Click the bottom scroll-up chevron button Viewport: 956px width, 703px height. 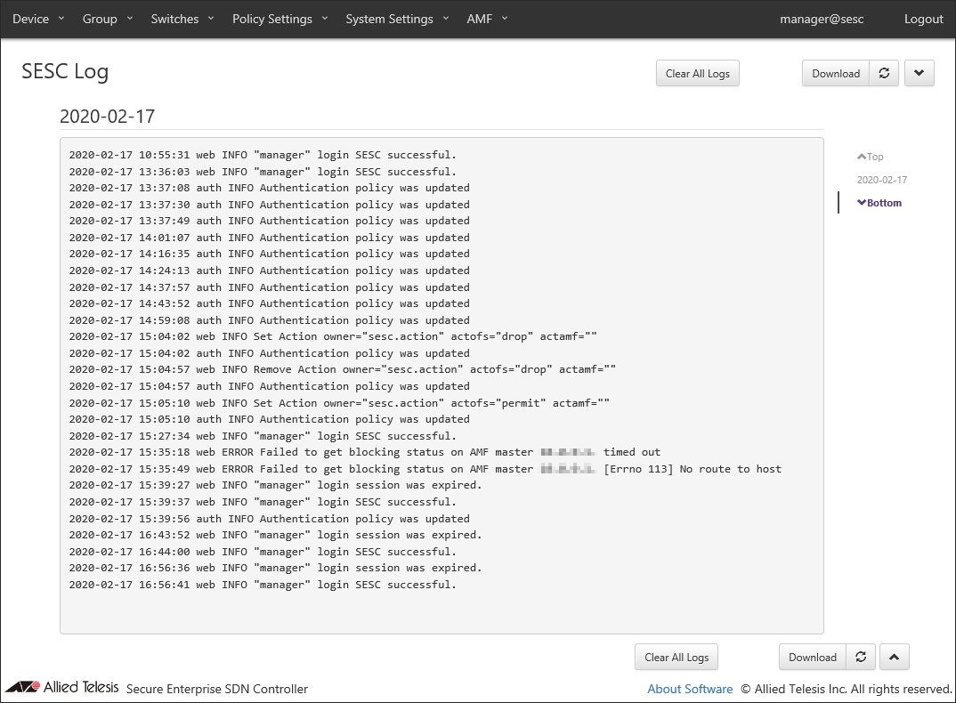click(x=894, y=658)
